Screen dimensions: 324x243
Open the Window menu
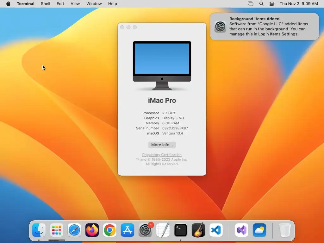(94, 4)
